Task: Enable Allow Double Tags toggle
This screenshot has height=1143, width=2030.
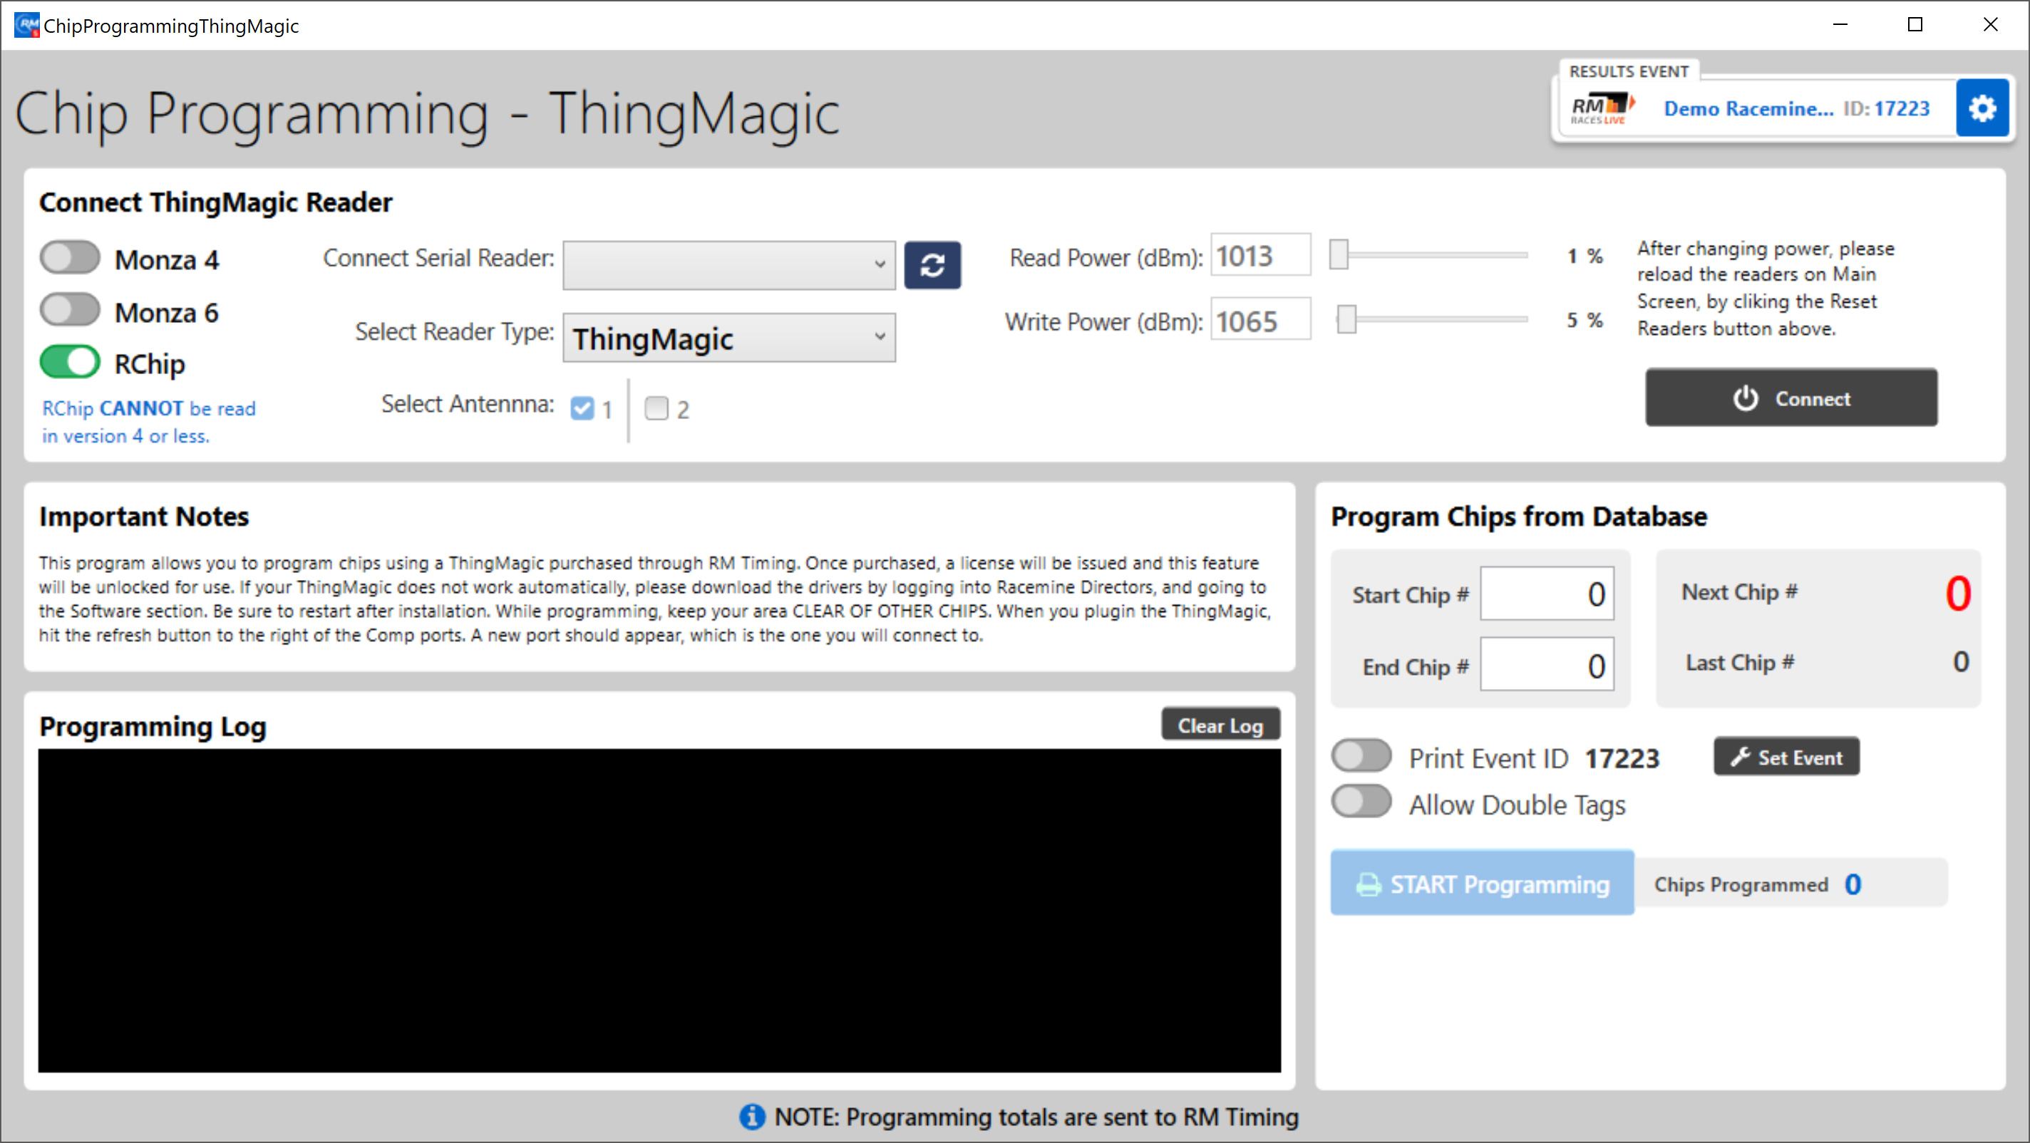Action: tap(1361, 802)
